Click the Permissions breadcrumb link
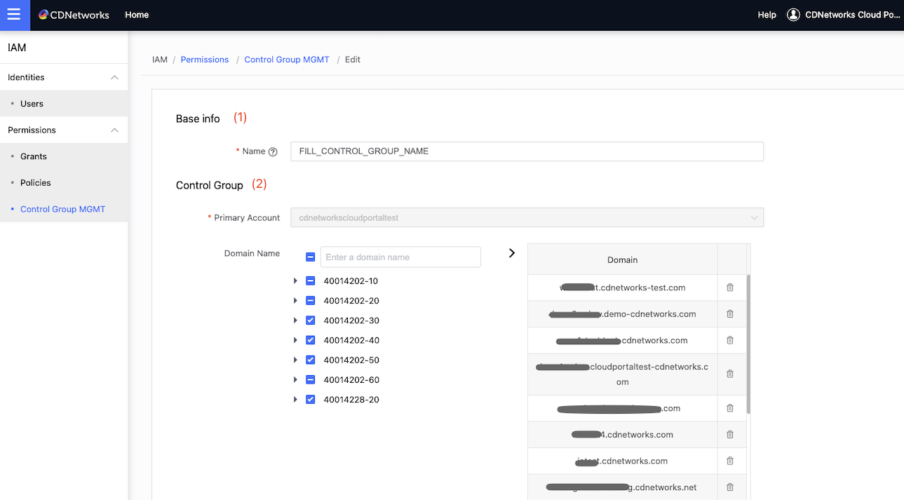 [205, 60]
